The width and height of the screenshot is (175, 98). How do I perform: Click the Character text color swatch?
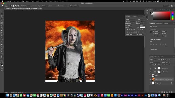pyautogui.click(x=142, y=27)
